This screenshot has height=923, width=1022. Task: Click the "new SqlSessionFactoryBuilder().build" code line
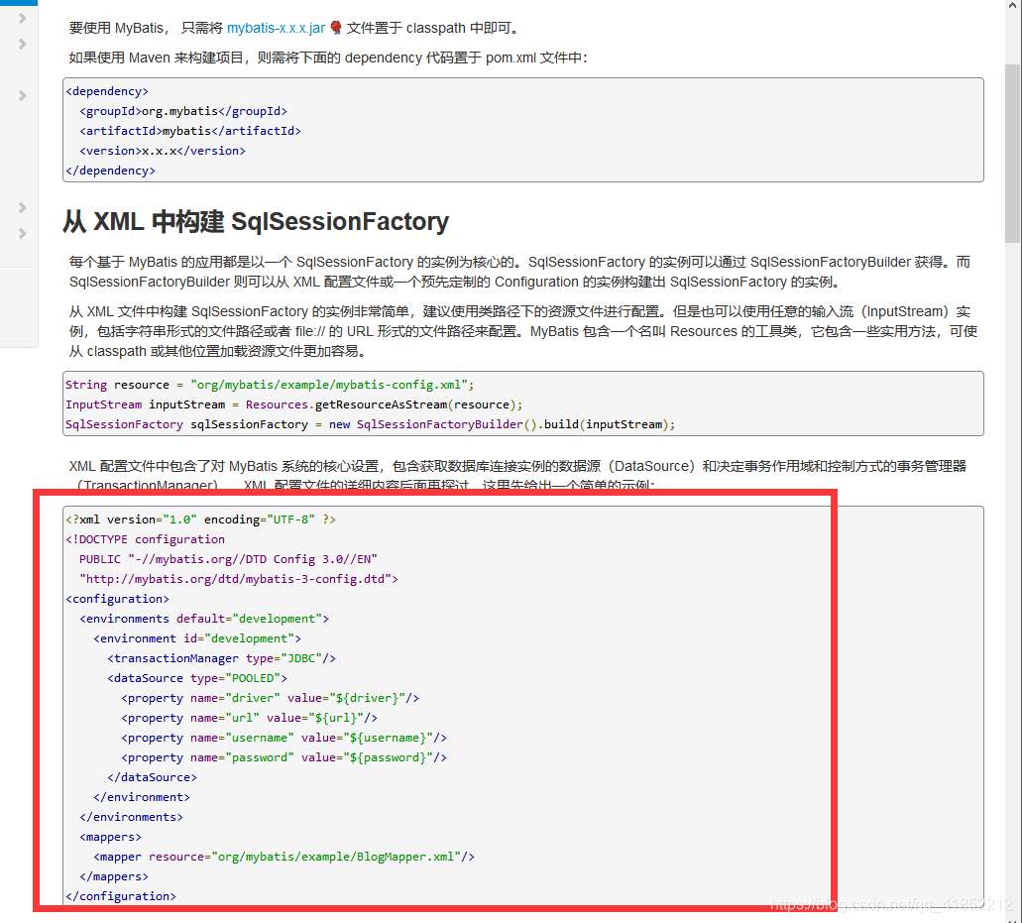tap(370, 424)
